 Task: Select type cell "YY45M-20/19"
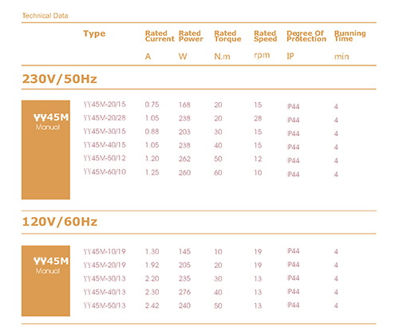tap(105, 265)
